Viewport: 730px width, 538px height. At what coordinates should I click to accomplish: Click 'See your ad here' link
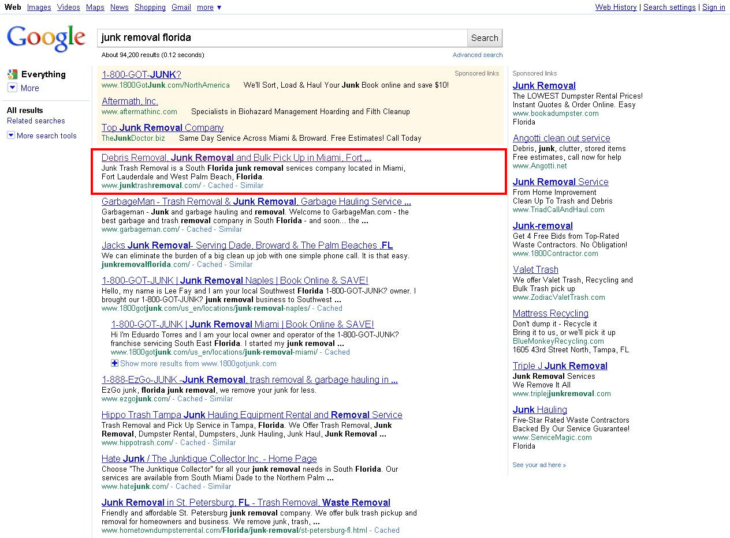point(539,465)
